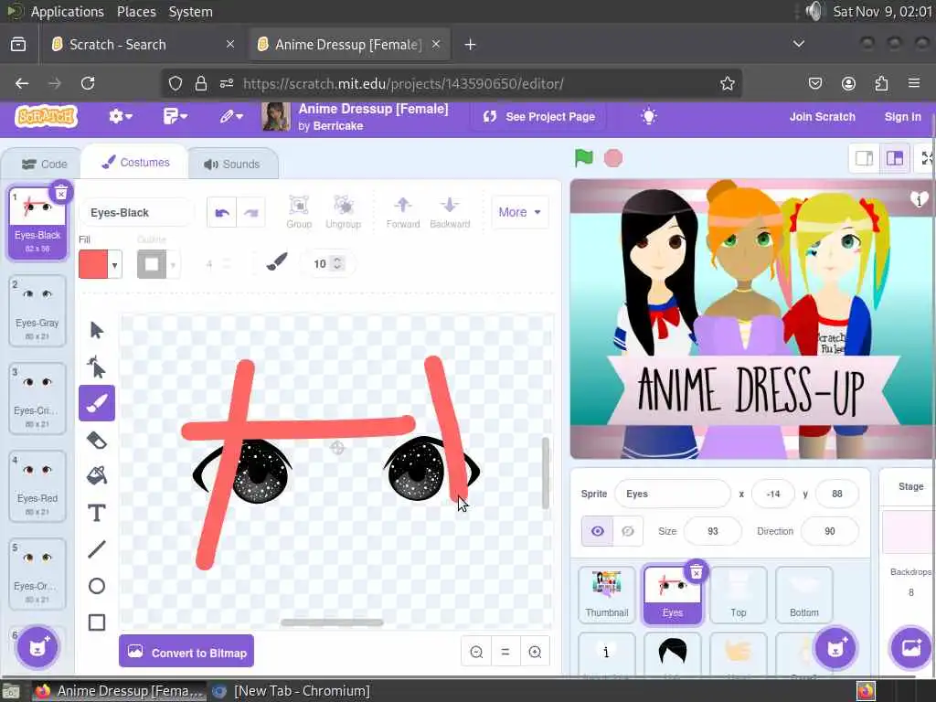
Task: Select the Reshape tool
Action: pos(97,367)
